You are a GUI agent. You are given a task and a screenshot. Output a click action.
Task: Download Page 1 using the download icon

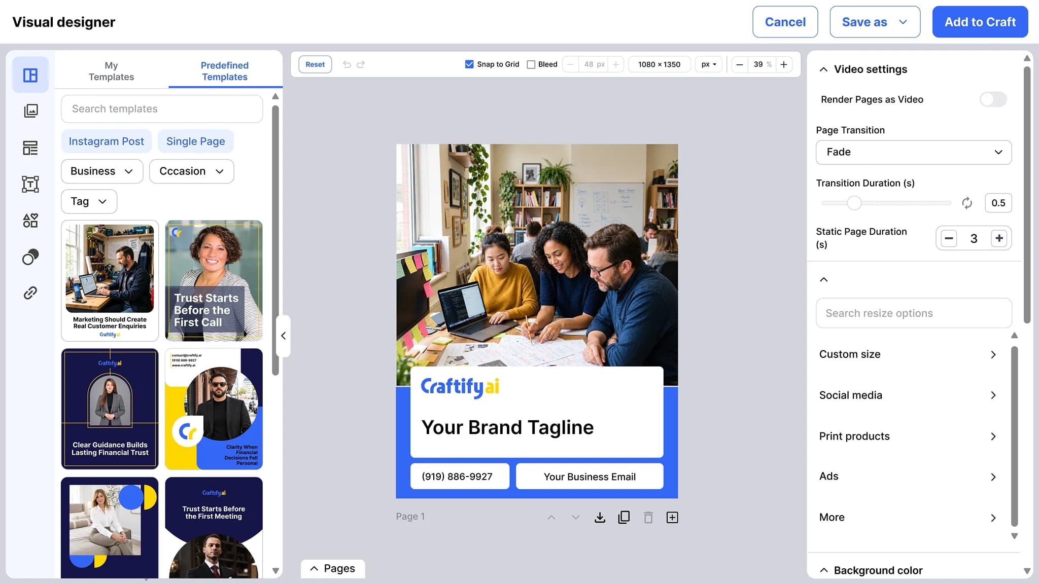600,517
